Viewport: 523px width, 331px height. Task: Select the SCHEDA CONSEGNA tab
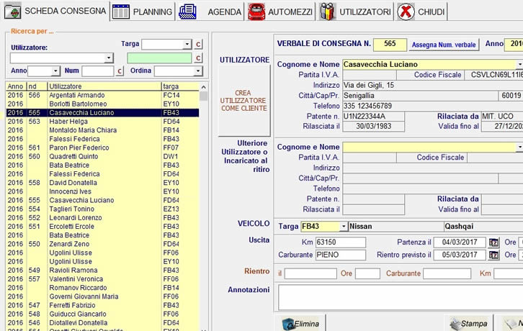coord(55,11)
